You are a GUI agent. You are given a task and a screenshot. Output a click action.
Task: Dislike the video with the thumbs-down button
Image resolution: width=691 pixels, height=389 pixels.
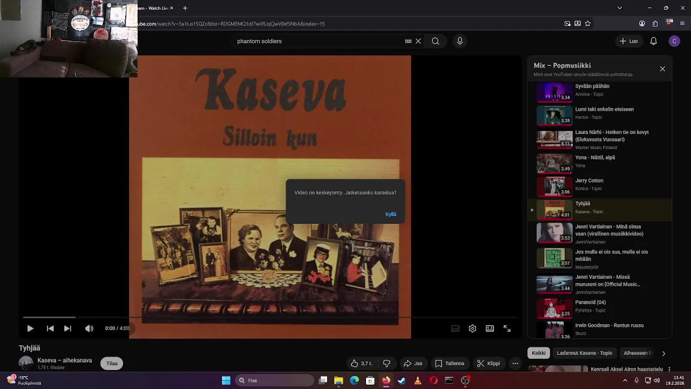point(387,364)
